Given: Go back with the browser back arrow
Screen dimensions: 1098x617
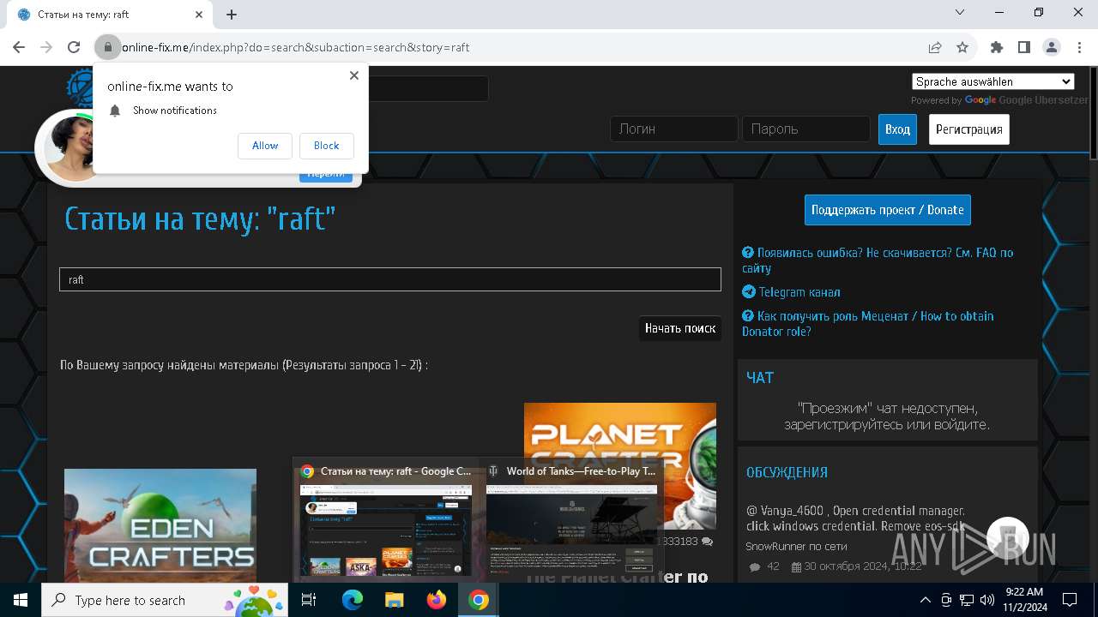Looking at the screenshot, I should click(19, 47).
